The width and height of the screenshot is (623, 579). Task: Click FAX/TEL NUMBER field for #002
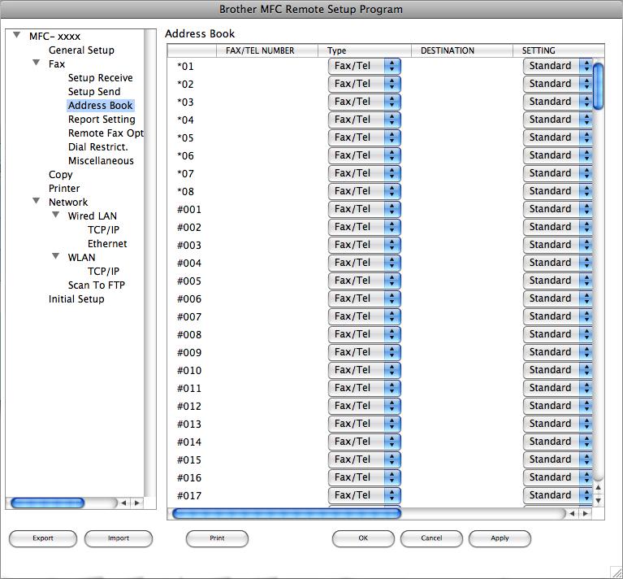267,227
